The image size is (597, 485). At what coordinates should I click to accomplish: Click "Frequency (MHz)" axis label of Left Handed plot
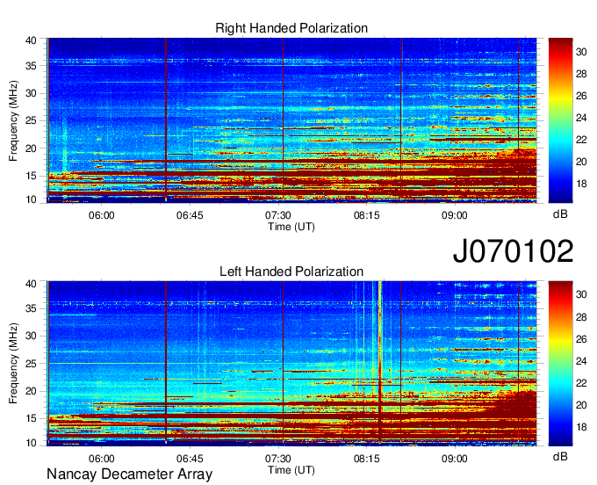point(13,364)
